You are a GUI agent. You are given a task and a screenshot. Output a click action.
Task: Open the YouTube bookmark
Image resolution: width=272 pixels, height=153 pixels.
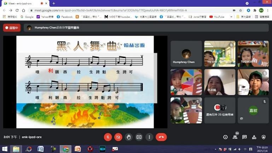[217, 17]
